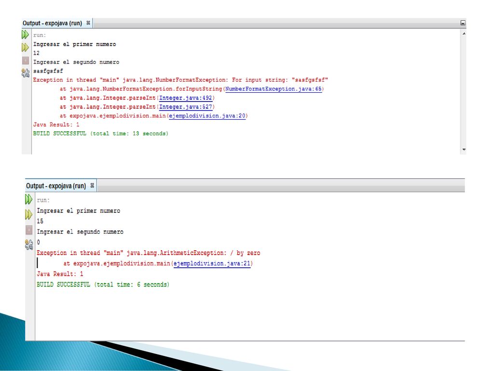Click 'run:' line in lower panel
Image resolution: width=494 pixels, height=371 pixels.
click(x=43, y=200)
